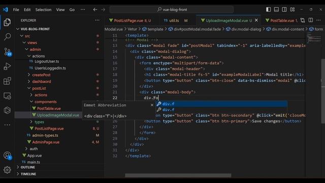The image size is (325, 183).
Task: Go forward with the navigation arrow
Action: pyautogui.click(x=103, y=10)
